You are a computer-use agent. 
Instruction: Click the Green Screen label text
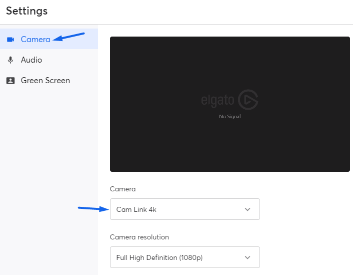[45, 81]
